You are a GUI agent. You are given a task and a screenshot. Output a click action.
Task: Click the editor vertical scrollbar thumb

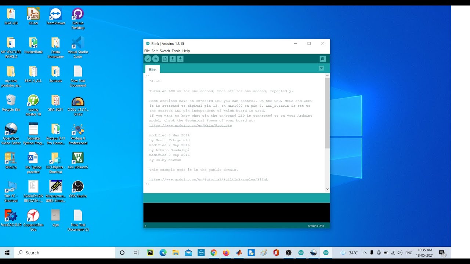pos(328,113)
